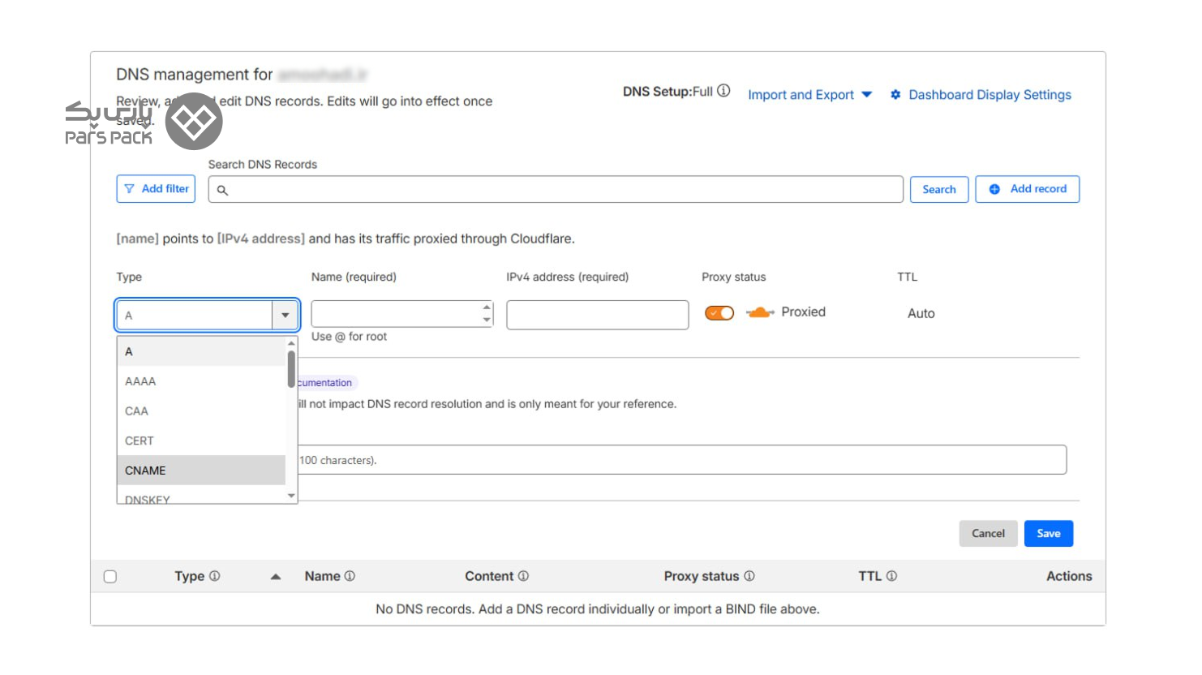Click the Name column info icon
The width and height of the screenshot is (1202, 675).
pyautogui.click(x=350, y=576)
